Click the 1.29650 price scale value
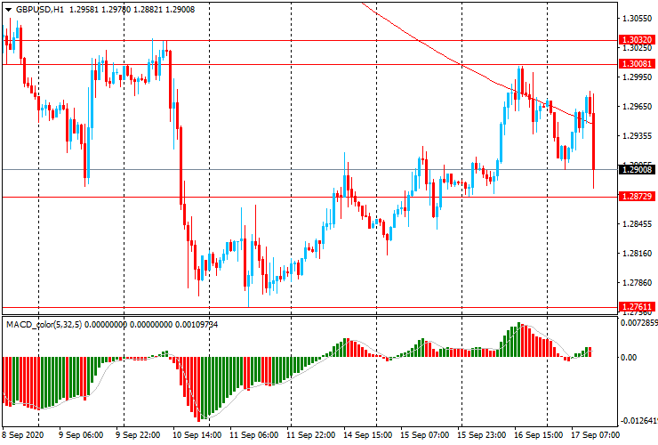This screenshot has width=658, height=445. pos(638,107)
